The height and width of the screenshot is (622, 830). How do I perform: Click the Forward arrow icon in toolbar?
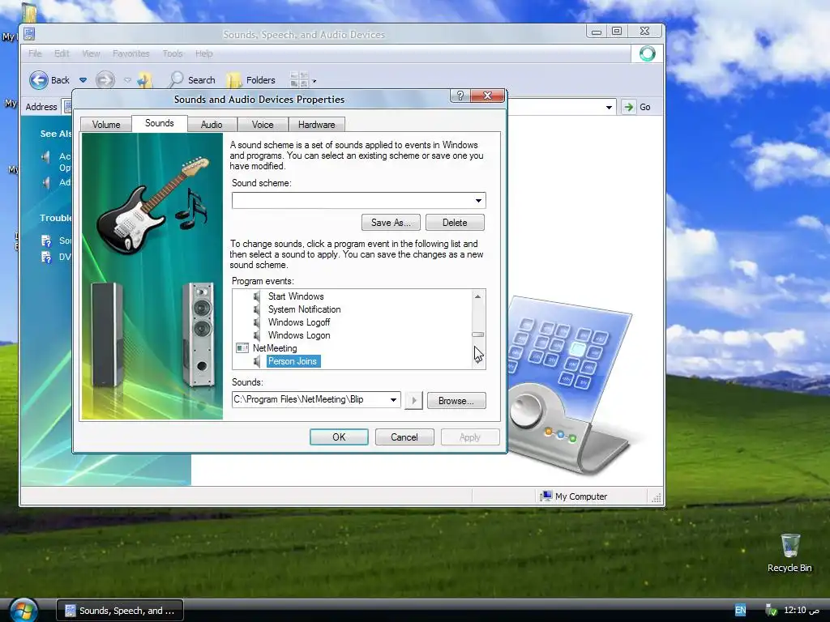105,80
